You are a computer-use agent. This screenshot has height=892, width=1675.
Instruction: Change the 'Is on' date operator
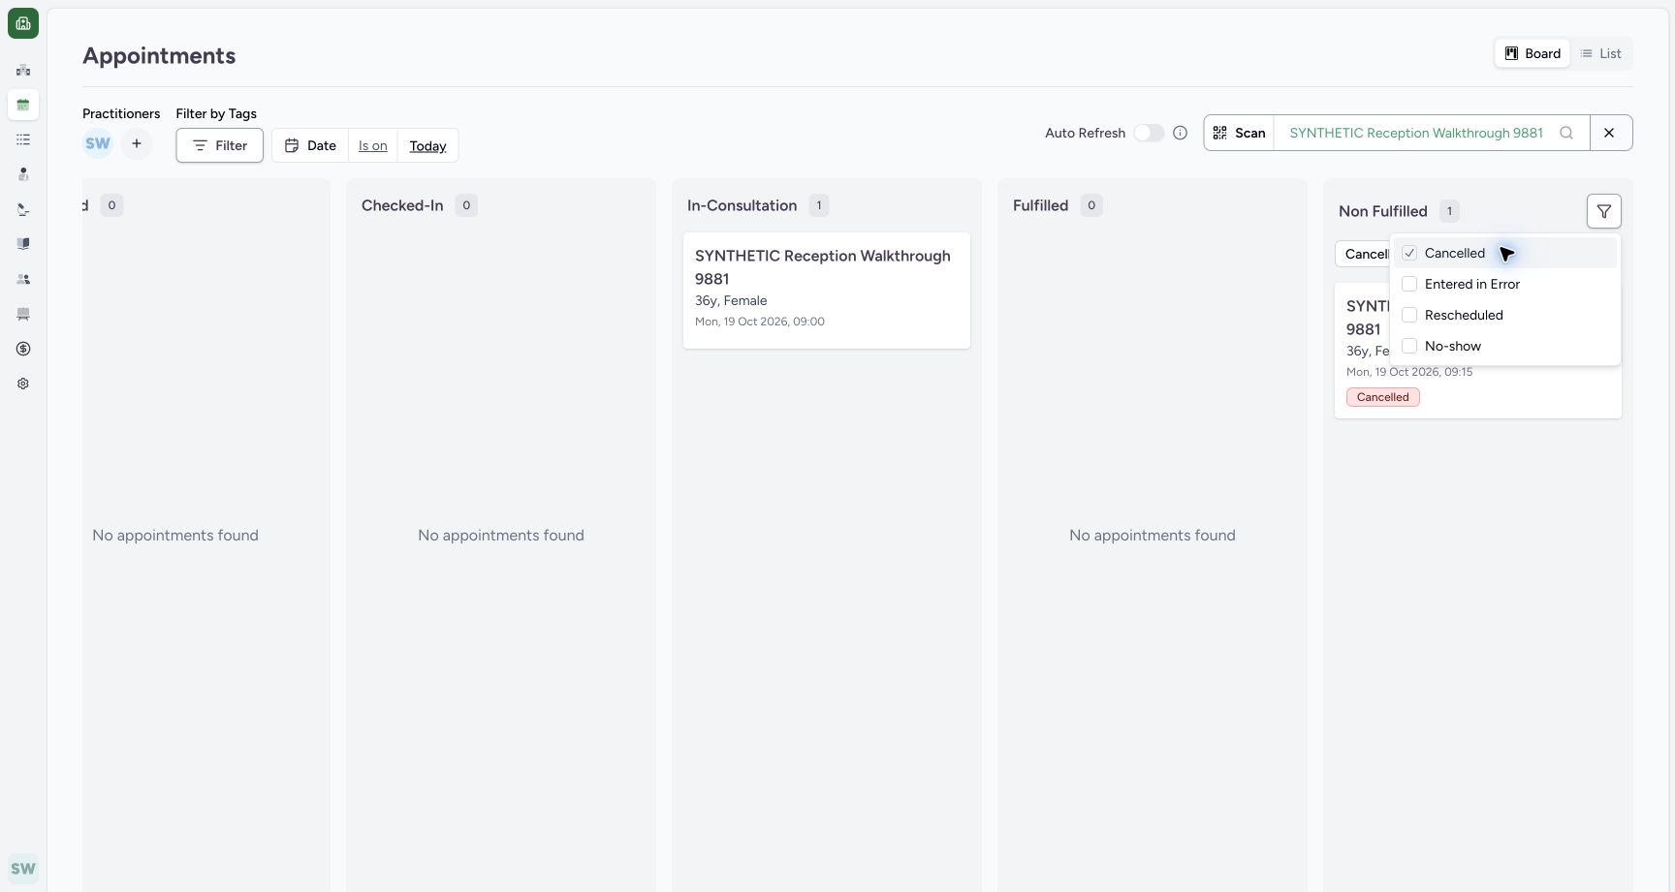(373, 145)
